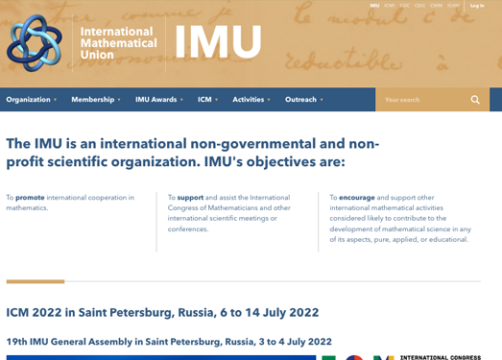502x360 pixels.
Task: Click the IMU knot logo
Action: [35, 43]
